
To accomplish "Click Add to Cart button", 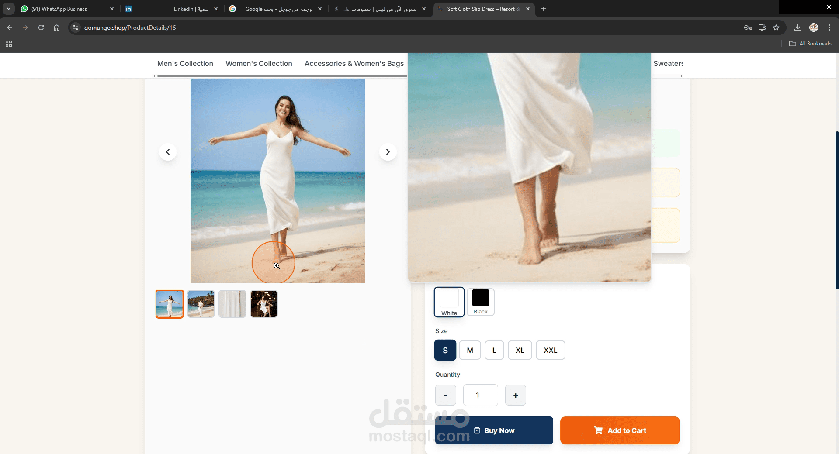I will pyautogui.click(x=620, y=430).
